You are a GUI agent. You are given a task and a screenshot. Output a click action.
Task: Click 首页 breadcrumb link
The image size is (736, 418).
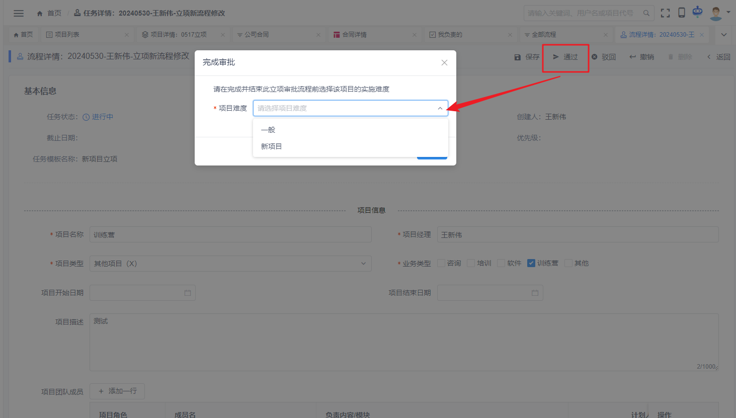tap(54, 13)
